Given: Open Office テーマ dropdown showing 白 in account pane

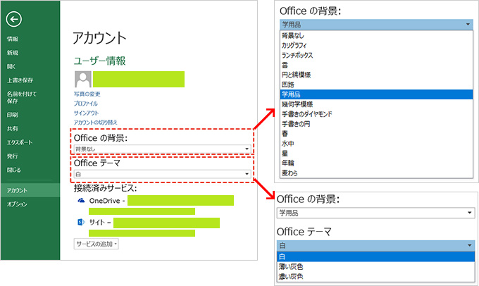Looking at the screenshot, I should point(162,174).
